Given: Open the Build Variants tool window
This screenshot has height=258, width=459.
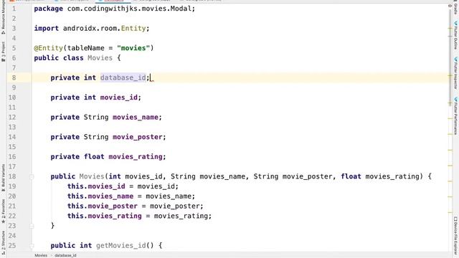Looking at the screenshot, I should (x=3, y=178).
